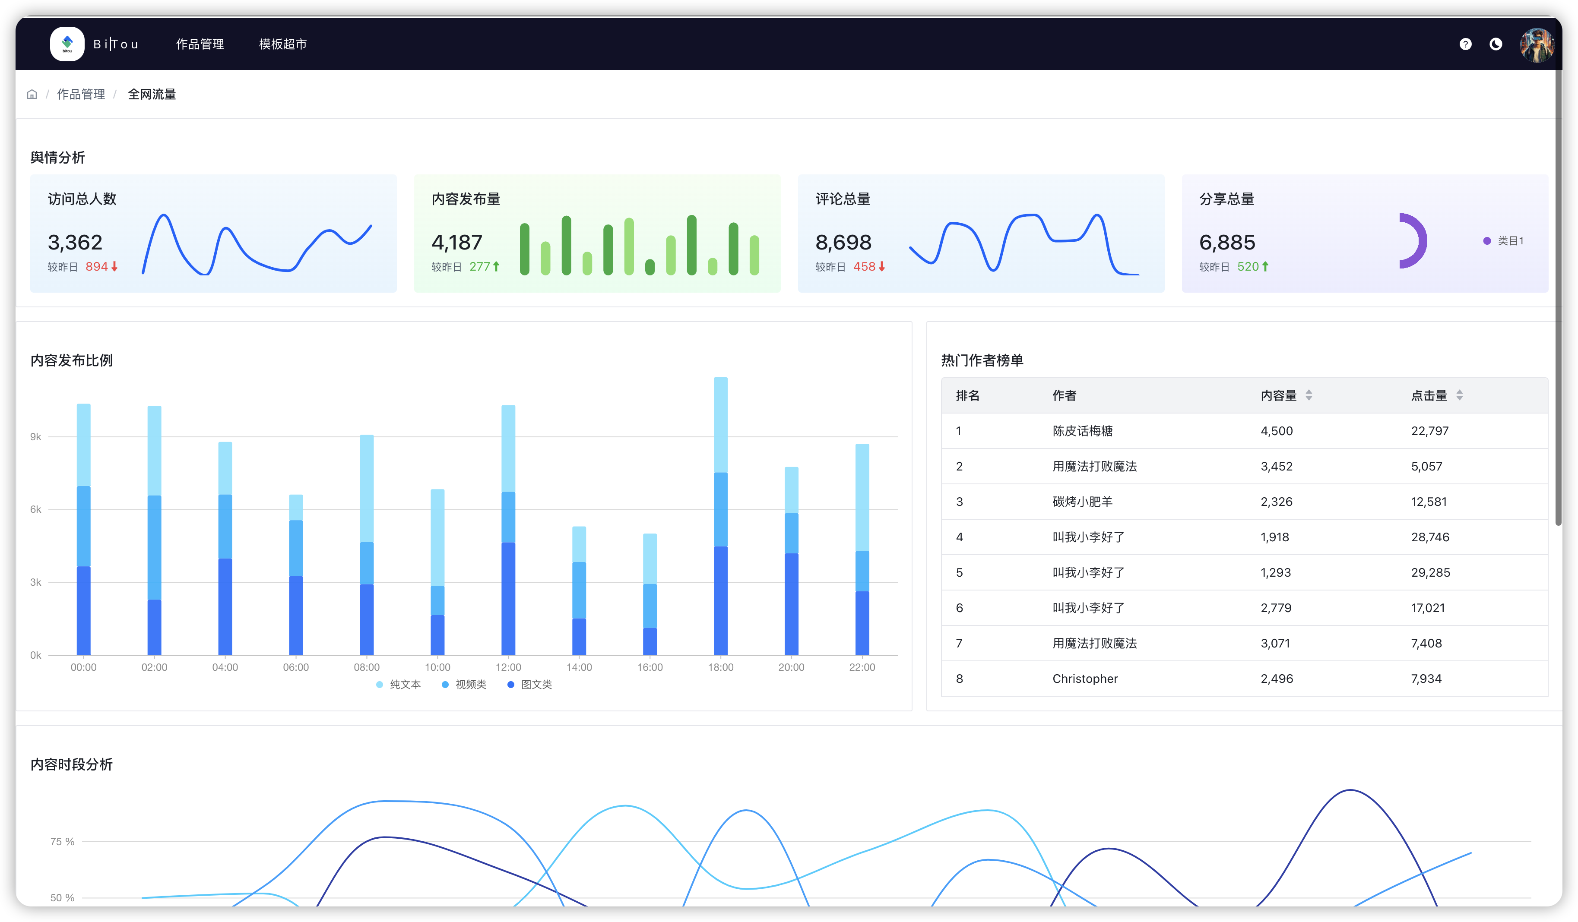Image resolution: width=1578 pixels, height=922 pixels.
Task: Click the 9k y-axis label
Action: tap(36, 437)
